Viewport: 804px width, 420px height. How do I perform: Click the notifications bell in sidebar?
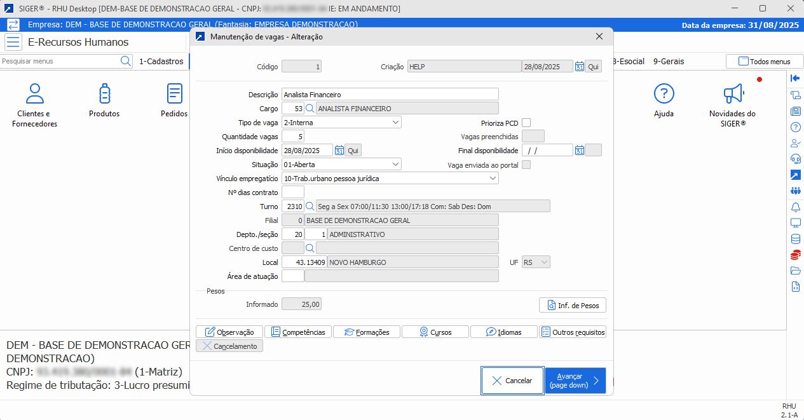795,208
